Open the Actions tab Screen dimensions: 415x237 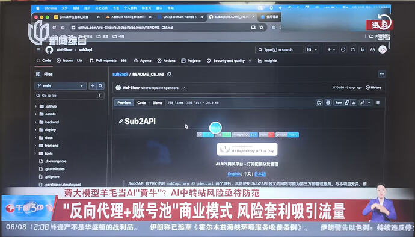click(167, 61)
